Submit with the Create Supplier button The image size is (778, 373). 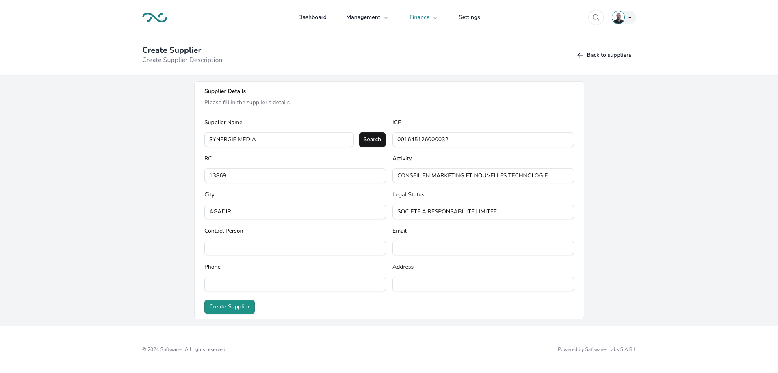[229, 307]
